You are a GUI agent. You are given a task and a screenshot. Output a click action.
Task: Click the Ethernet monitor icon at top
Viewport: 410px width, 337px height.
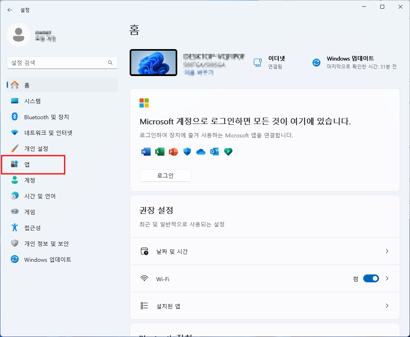[x=258, y=63]
